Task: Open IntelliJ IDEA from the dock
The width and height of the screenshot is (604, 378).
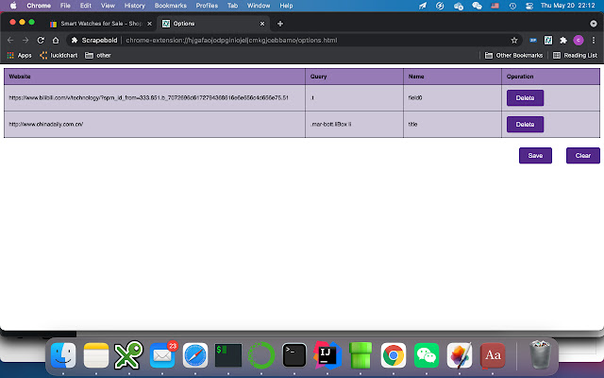Action: coord(328,355)
